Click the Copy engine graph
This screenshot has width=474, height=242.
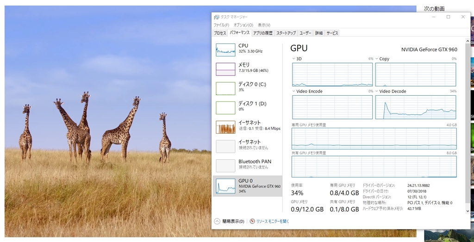pyautogui.click(x=415, y=74)
